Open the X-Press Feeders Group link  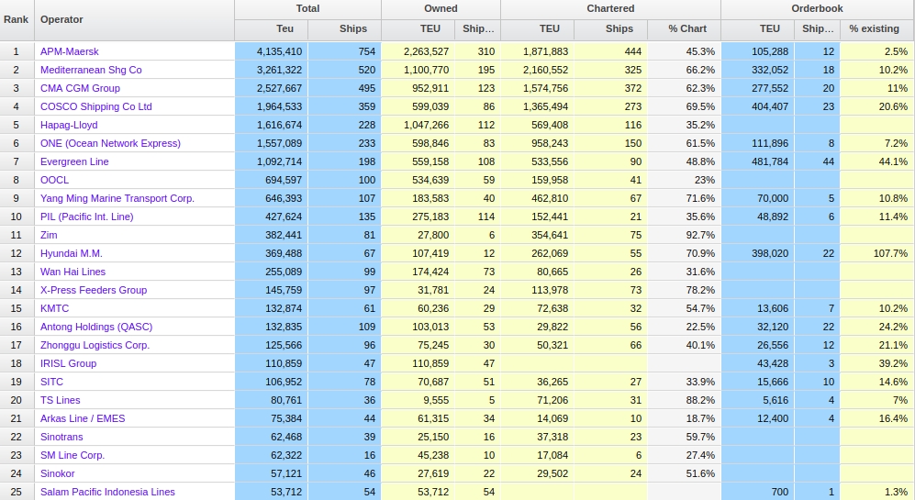[x=94, y=291]
